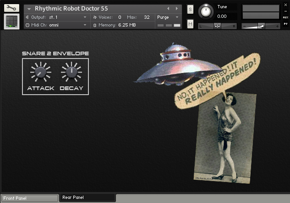Click the Max voices value 32

tap(147, 17)
